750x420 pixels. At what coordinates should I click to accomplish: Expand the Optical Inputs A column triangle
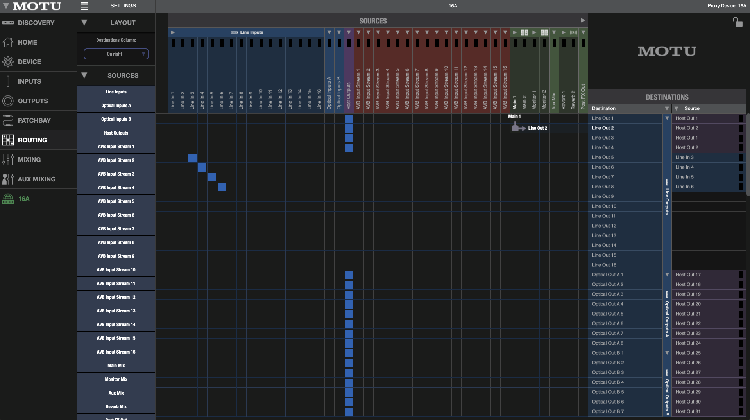[x=329, y=32]
